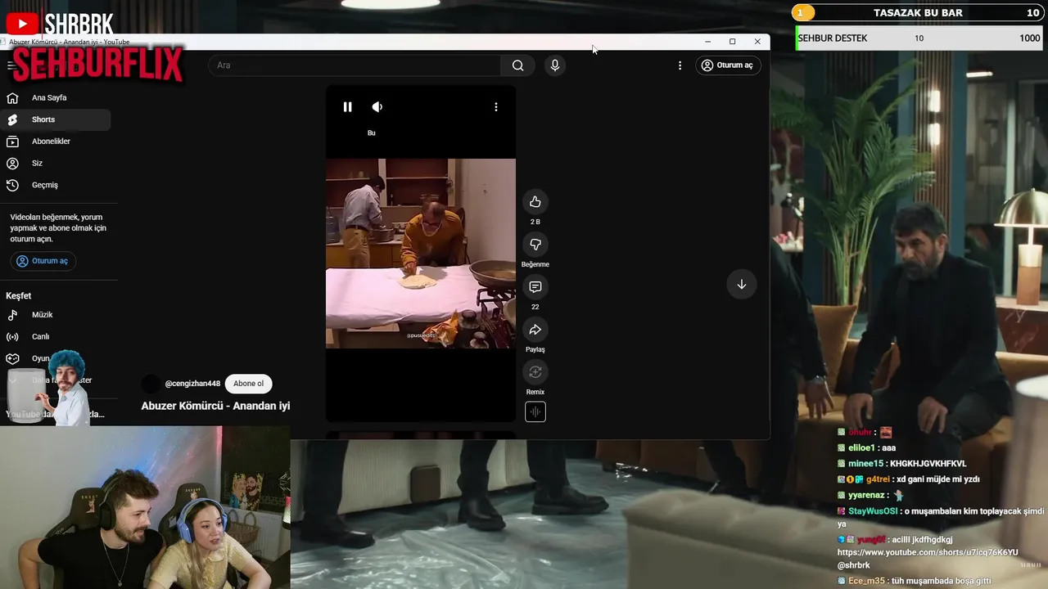Click StayWusOSI's chat username
This screenshot has height=589, width=1048.
[873, 511]
